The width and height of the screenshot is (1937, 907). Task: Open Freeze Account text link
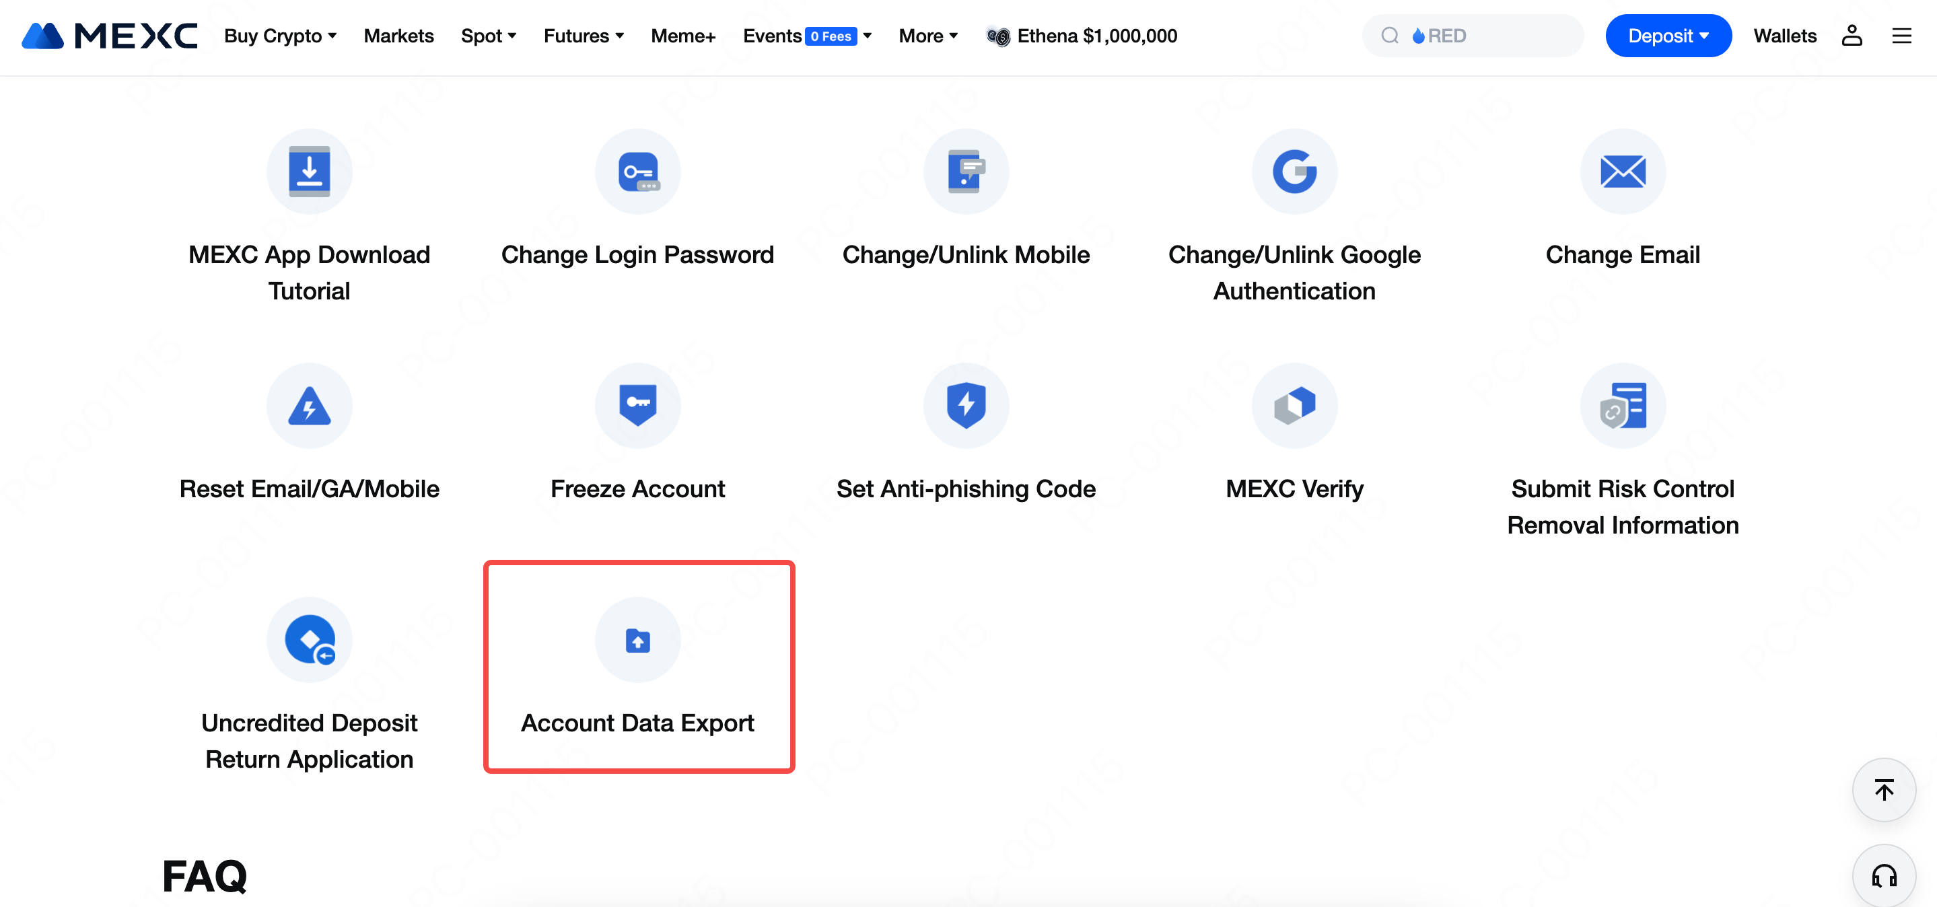637,488
